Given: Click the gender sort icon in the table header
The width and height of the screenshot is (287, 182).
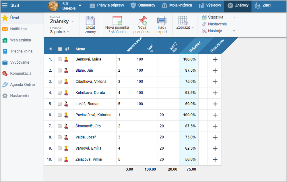Looking at the screenshot, I should pos(67,49).
